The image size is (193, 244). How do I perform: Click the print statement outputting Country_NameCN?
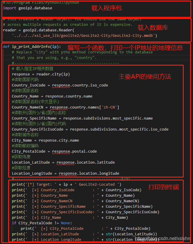(76, 201)
